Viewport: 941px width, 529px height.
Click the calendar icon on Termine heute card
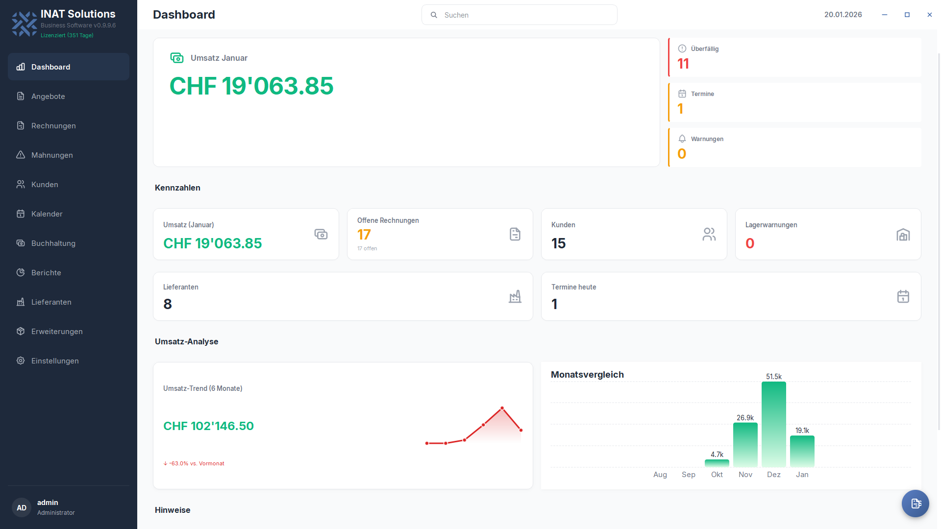(904, 297)
